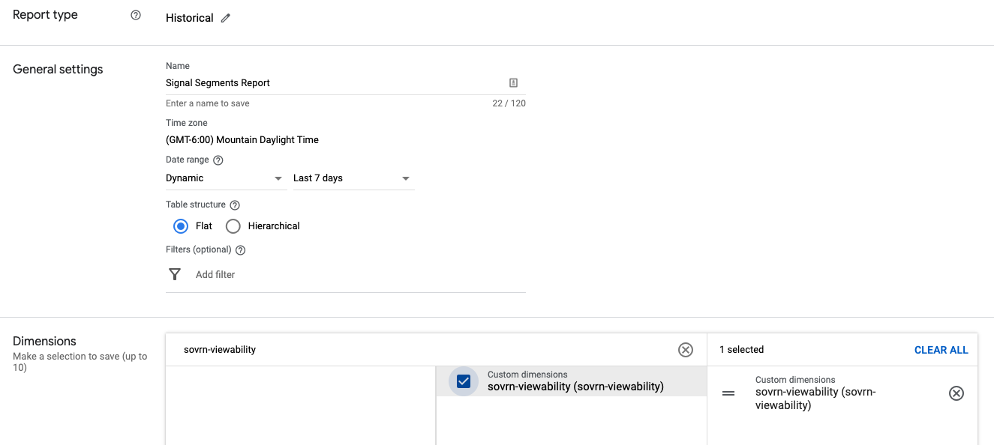Viewport: 994px width, 445px height.
Task: Select the Flat table structure option
Action: (x=181, y=225)
